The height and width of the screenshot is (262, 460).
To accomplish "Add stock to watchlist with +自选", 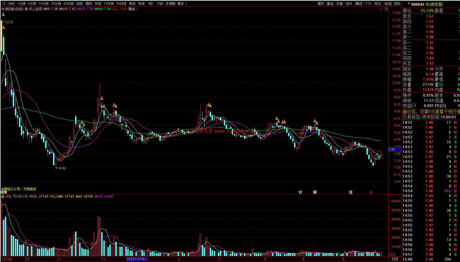I will click(388, 4).
